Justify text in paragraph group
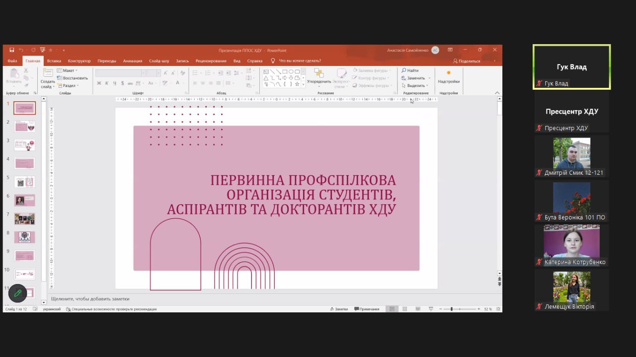The height and width of the screenshot is (357, 636). point(219,83)
